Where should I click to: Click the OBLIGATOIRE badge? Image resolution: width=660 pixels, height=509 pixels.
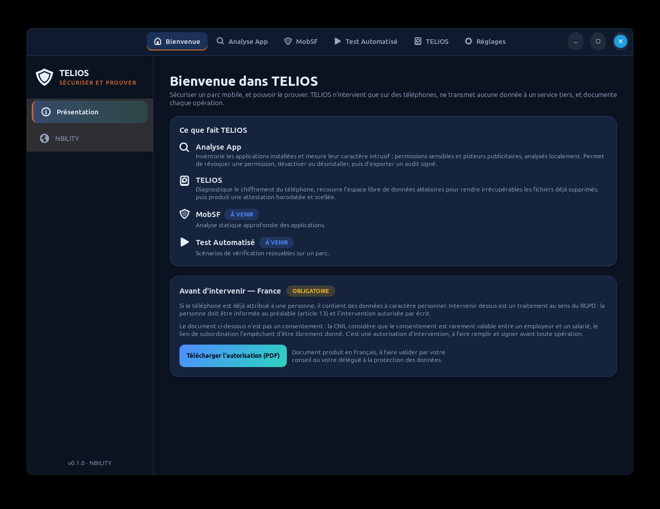point(311,291)
